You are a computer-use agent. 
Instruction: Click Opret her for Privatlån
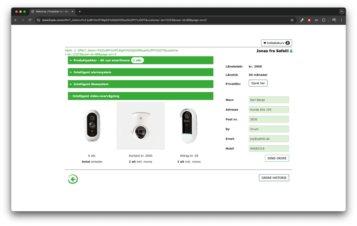click(x=258, y=83)
